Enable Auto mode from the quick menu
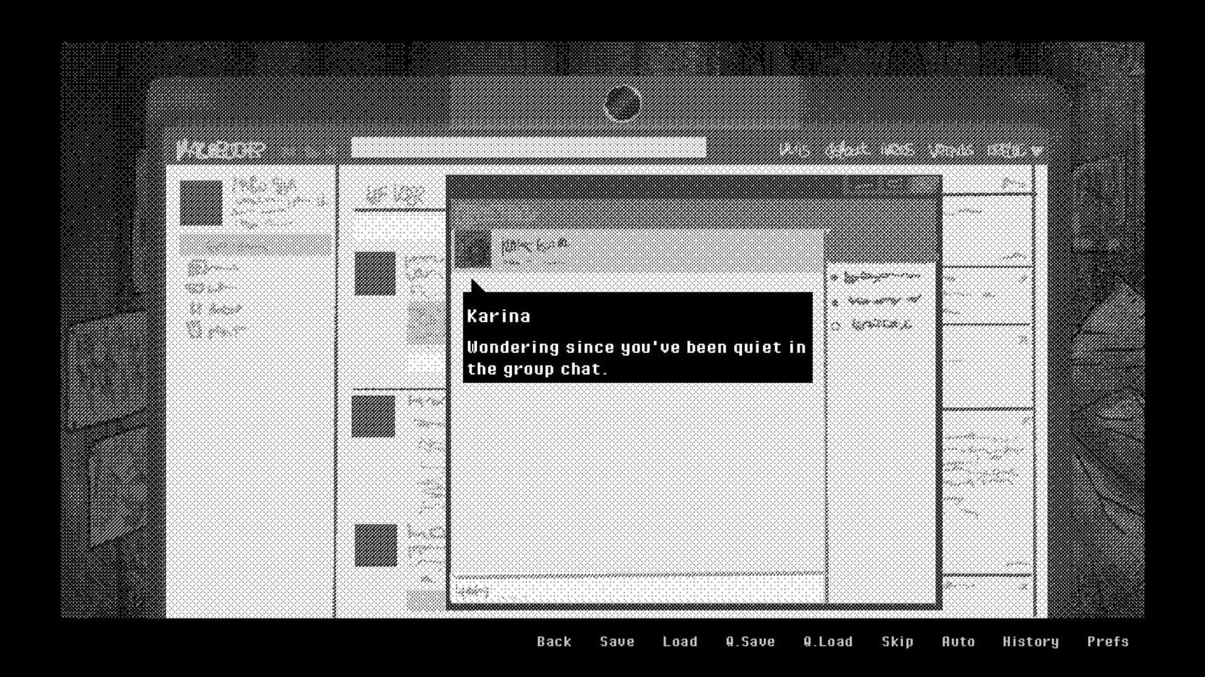Screen dimensions: 1205x677 pos(958,641)
